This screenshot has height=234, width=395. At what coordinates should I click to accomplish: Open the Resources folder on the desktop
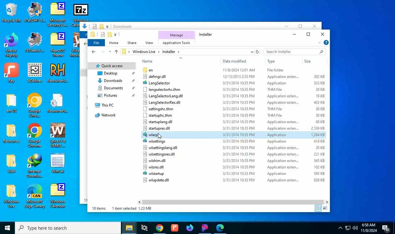11,133
